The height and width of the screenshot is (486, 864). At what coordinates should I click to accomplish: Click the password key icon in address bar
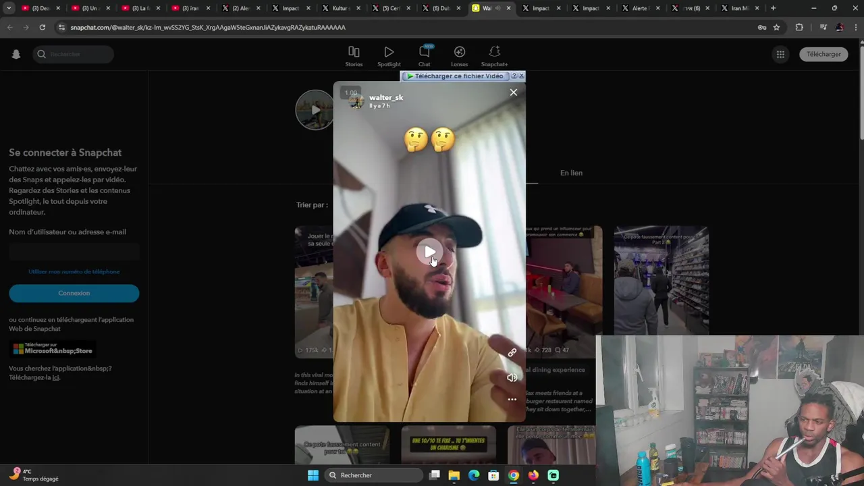point(762,27)
